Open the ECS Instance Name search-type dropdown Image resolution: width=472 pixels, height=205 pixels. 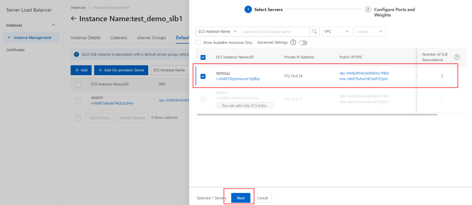(218, 31)
